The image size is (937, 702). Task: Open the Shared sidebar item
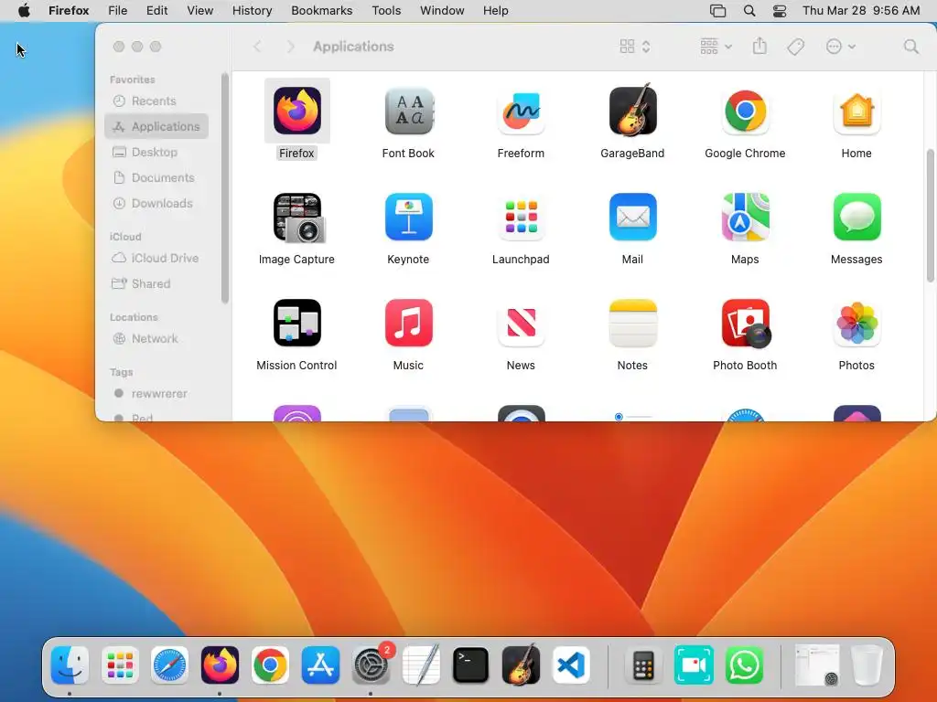(156, 284)
